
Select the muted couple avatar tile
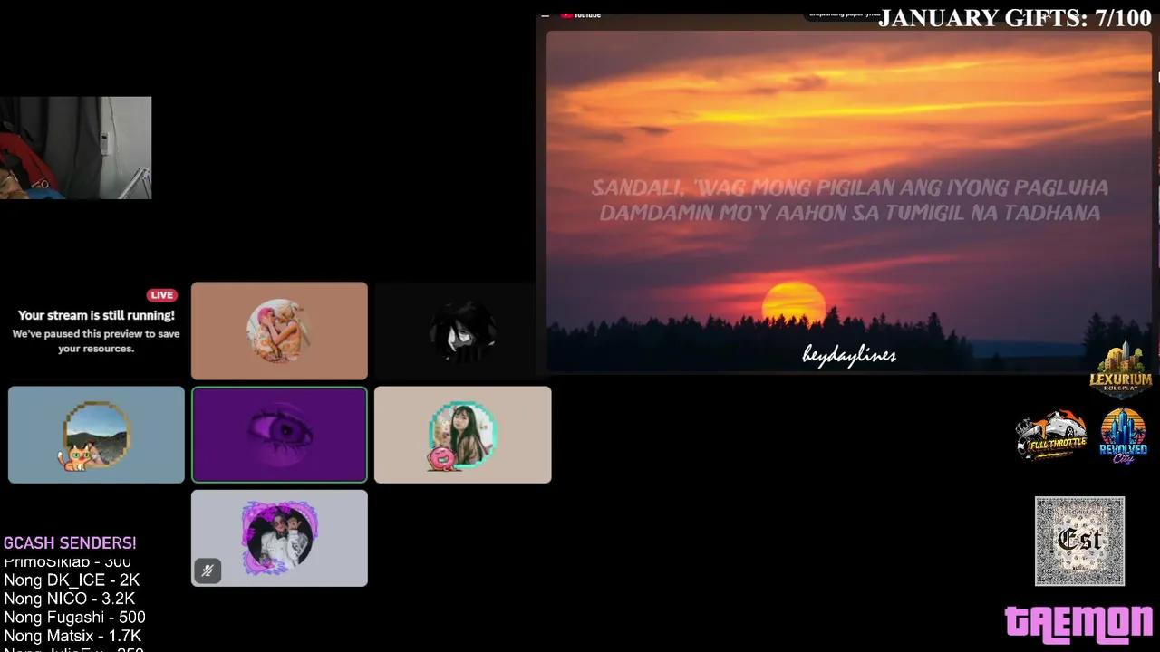click(279, 538)
